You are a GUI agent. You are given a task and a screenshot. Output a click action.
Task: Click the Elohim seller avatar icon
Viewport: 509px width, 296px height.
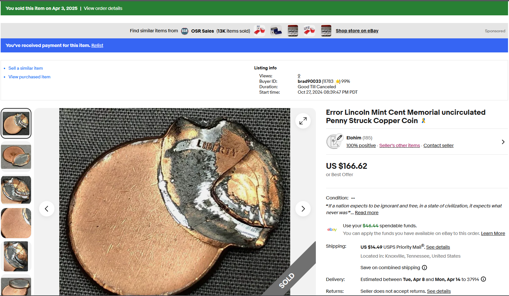[334, 141]
